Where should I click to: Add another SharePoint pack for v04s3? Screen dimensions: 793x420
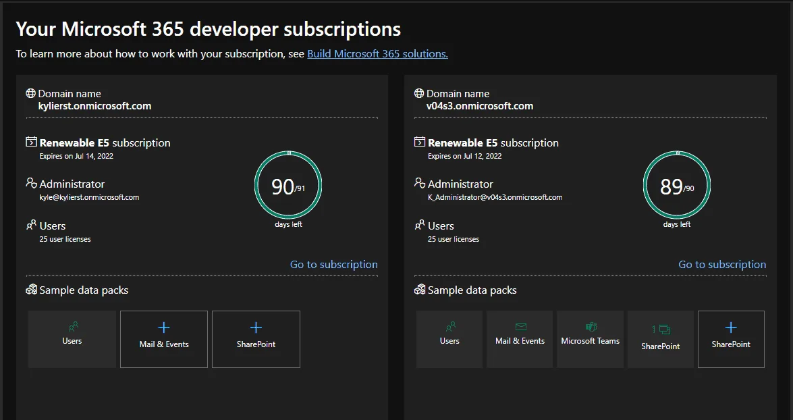tap(731, 339)
